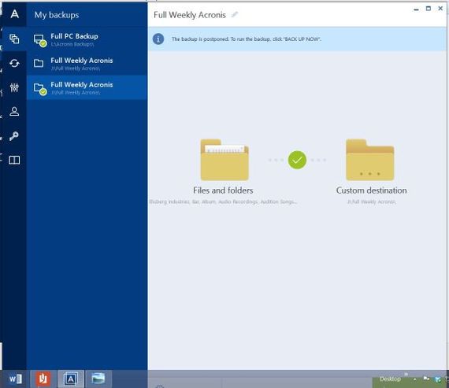This screenshot has width=449, height=388.
Task: Click the destination path under Custom destination
Action: [x=371, y=201]
